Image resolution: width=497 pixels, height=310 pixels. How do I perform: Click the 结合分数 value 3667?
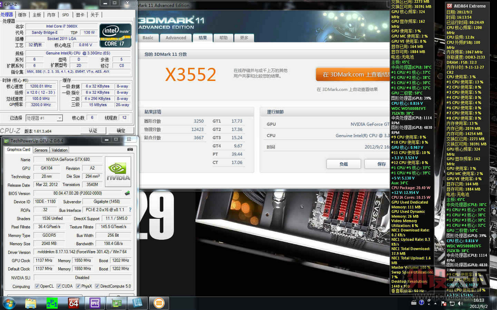tap(199, 138)
